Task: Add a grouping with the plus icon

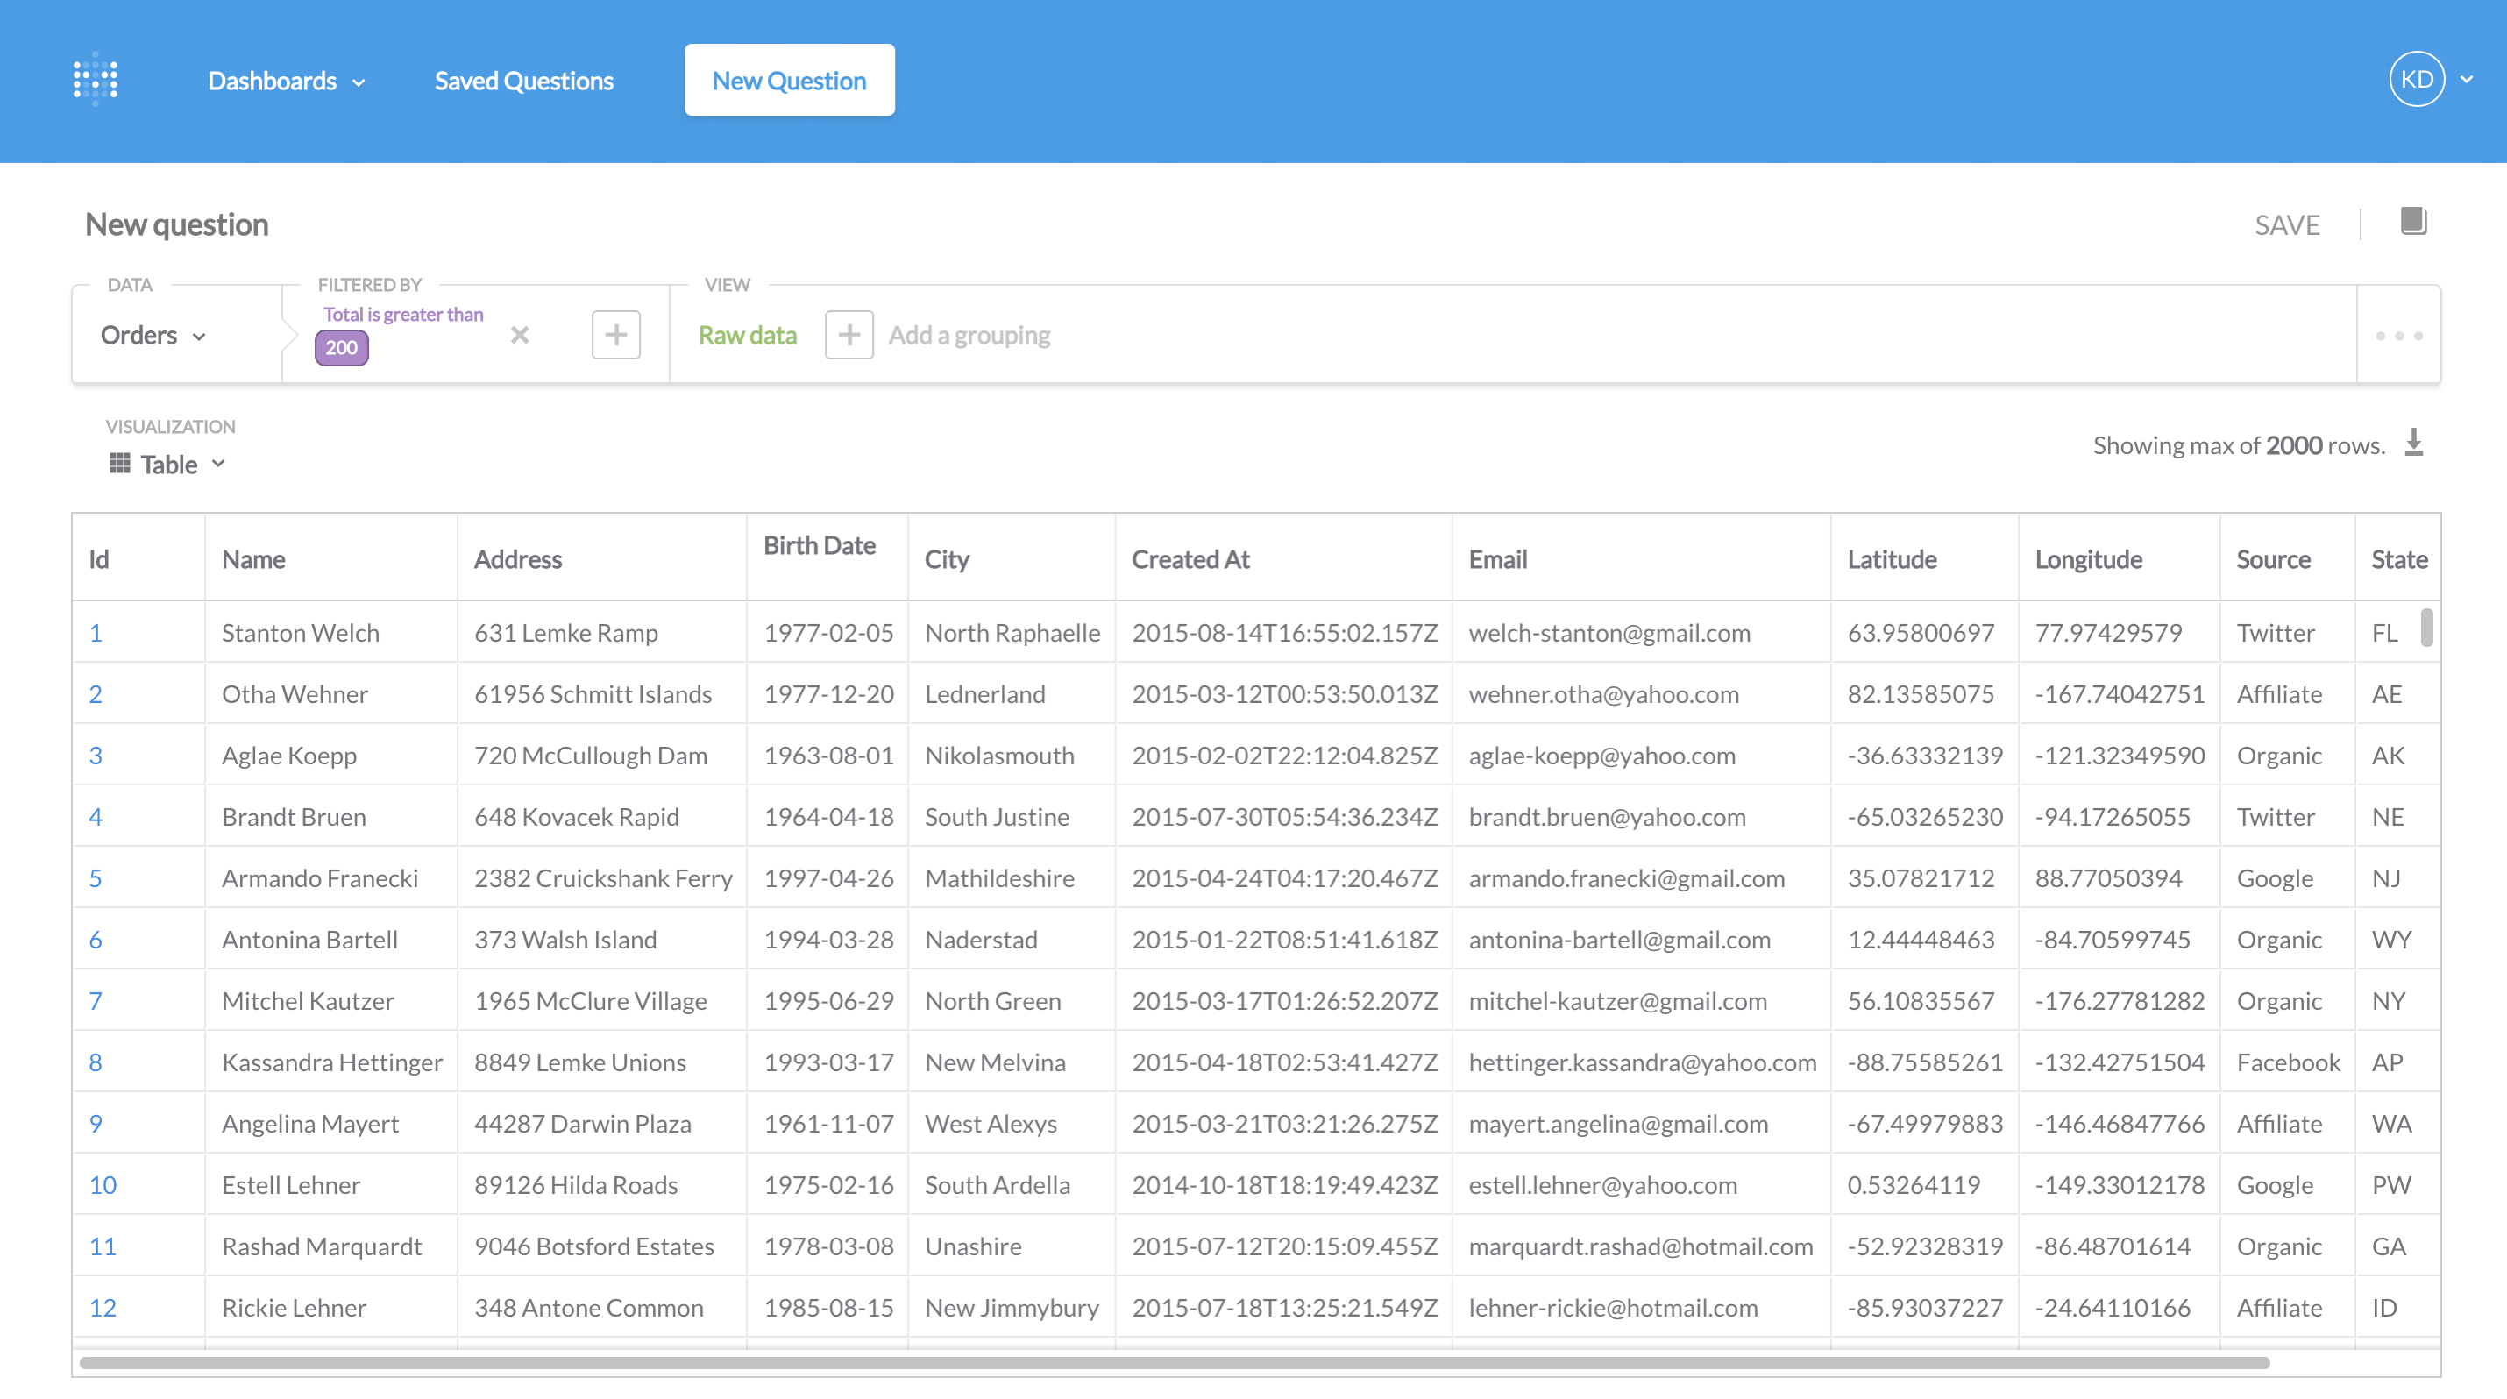Action: point(848,334)
